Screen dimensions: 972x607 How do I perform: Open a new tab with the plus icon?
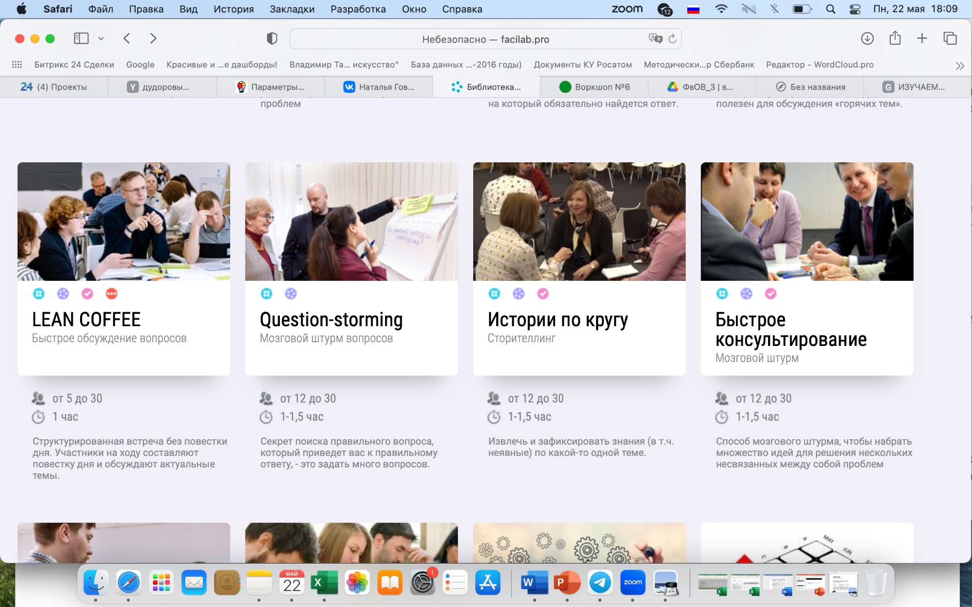click(x=922, y=38)
